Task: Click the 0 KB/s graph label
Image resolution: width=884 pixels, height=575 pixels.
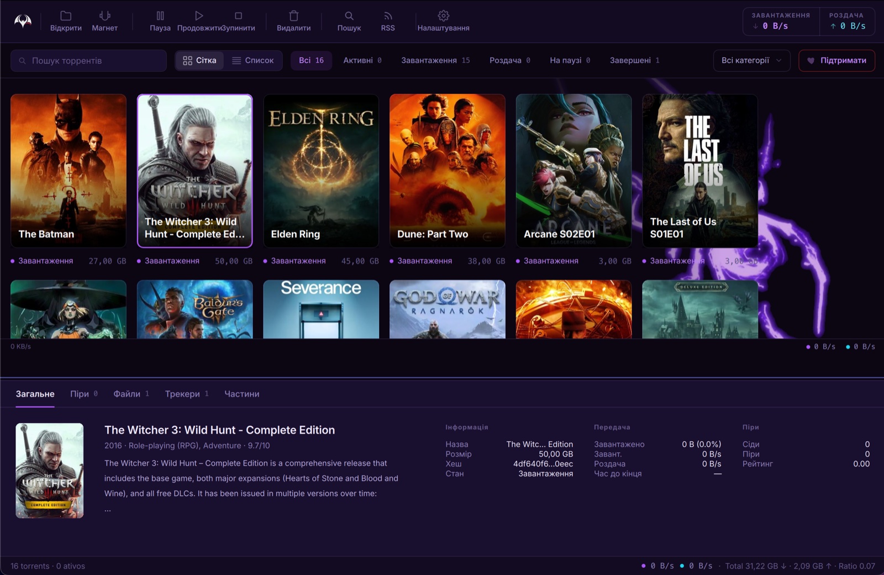Action: point(20,346)
